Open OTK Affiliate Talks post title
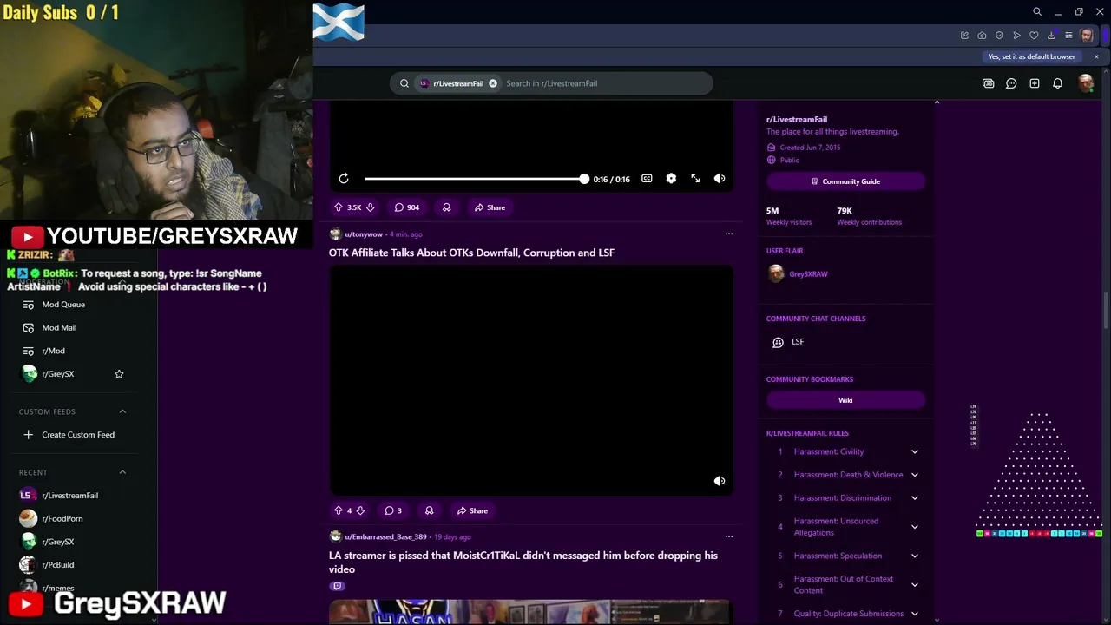The width and height of the screenshot is (1111, 625). 471,253
